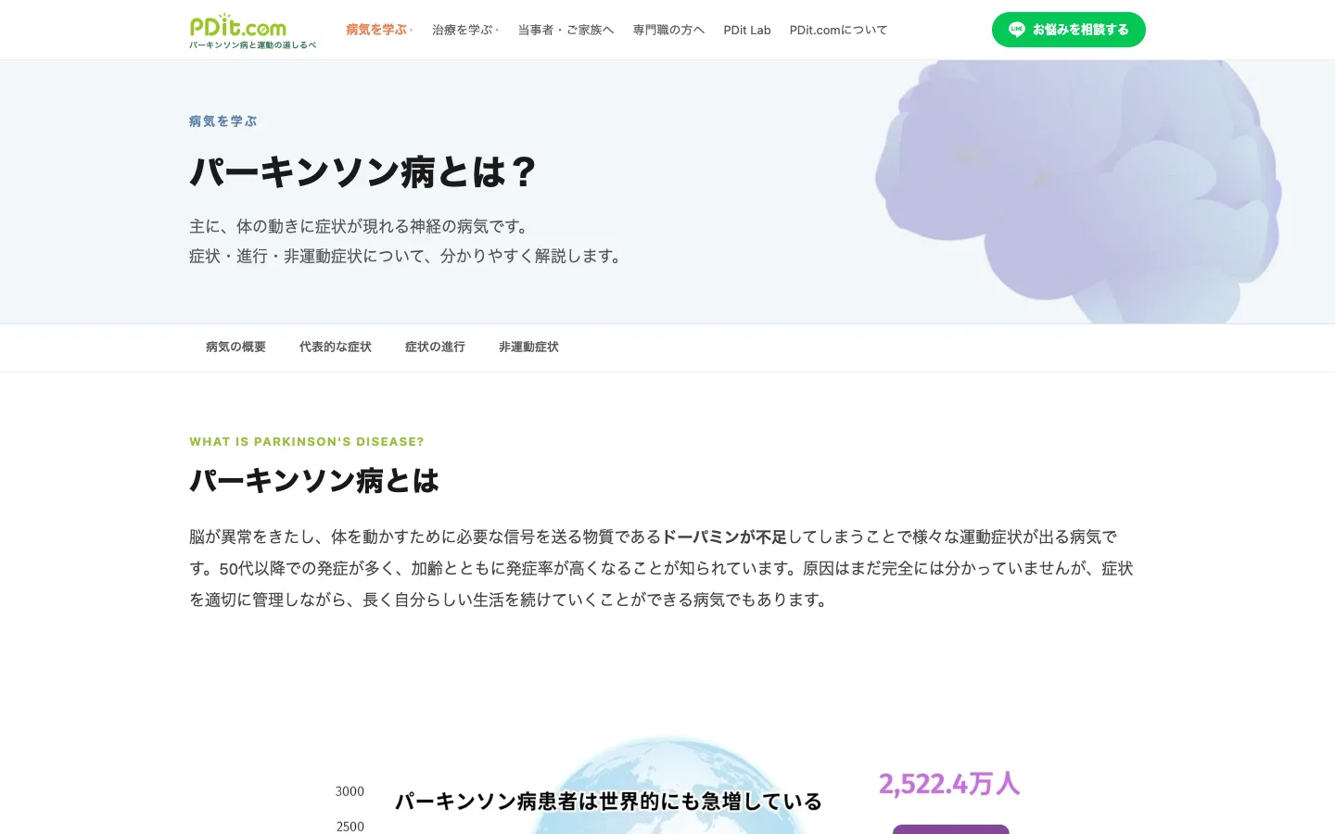This screenshot has height=834, width=1335.
Task: Click the brain illustration in hero
Action: pyautogui.click(x=1078, y=192)
